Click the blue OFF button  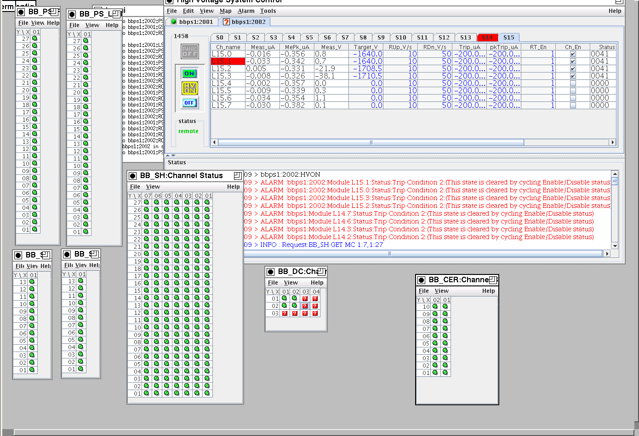point(189,103)
